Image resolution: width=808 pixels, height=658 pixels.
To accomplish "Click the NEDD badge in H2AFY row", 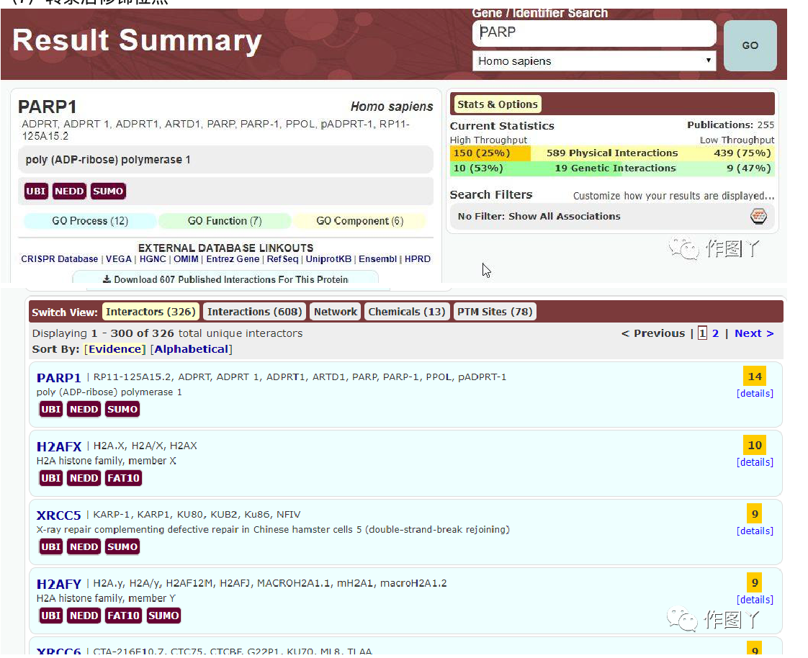I will [x=84, y=616].
